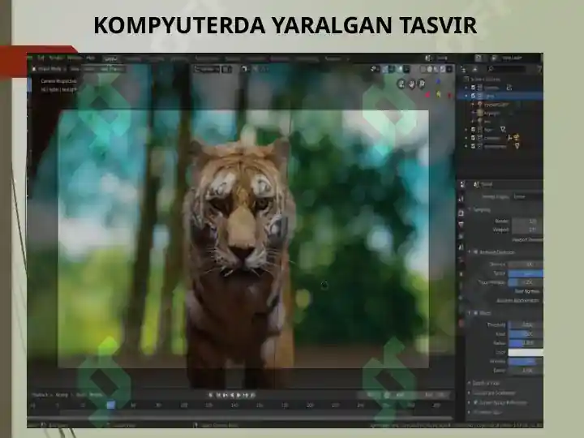This screenshot has height=438, width=584.
Task: Click the Bloom Threshold value field
Action: coord(526,324)
